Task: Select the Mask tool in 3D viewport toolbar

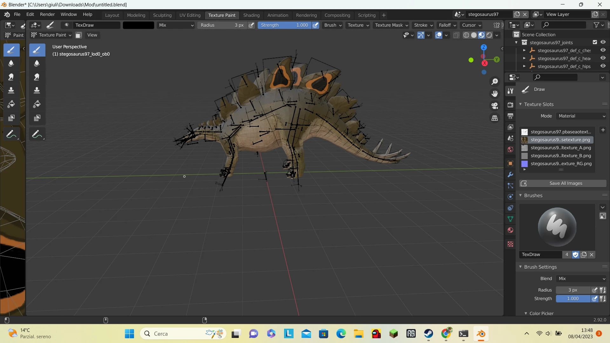Action: (x=37, y=118)
